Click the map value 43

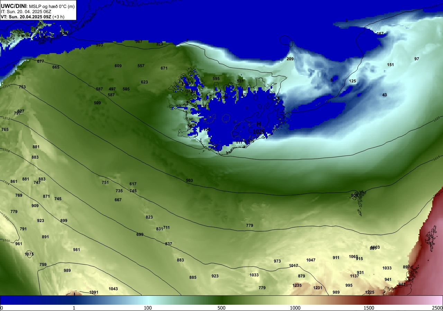[x=385, y=95]
